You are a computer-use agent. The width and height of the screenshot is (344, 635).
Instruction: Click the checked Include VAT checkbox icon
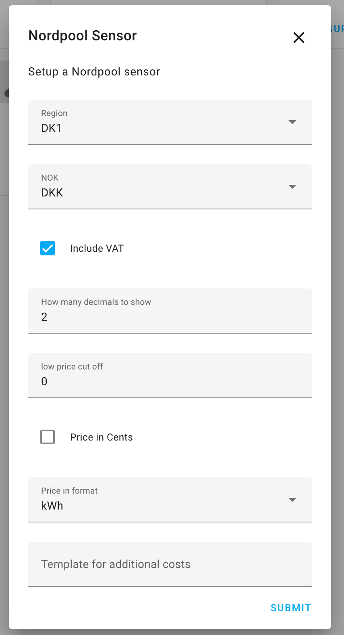click(x=47, y=248)
